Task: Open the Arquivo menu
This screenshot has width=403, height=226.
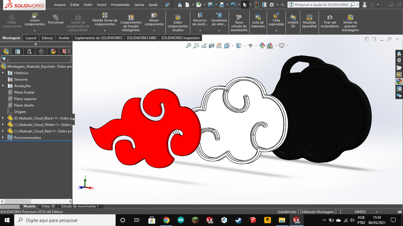Action: [x=60, y=5]
